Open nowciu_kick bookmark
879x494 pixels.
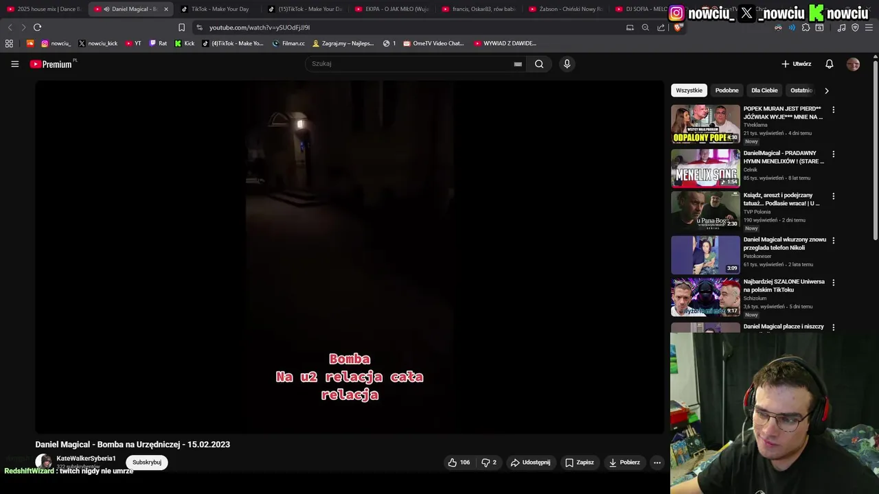point(98,43)
